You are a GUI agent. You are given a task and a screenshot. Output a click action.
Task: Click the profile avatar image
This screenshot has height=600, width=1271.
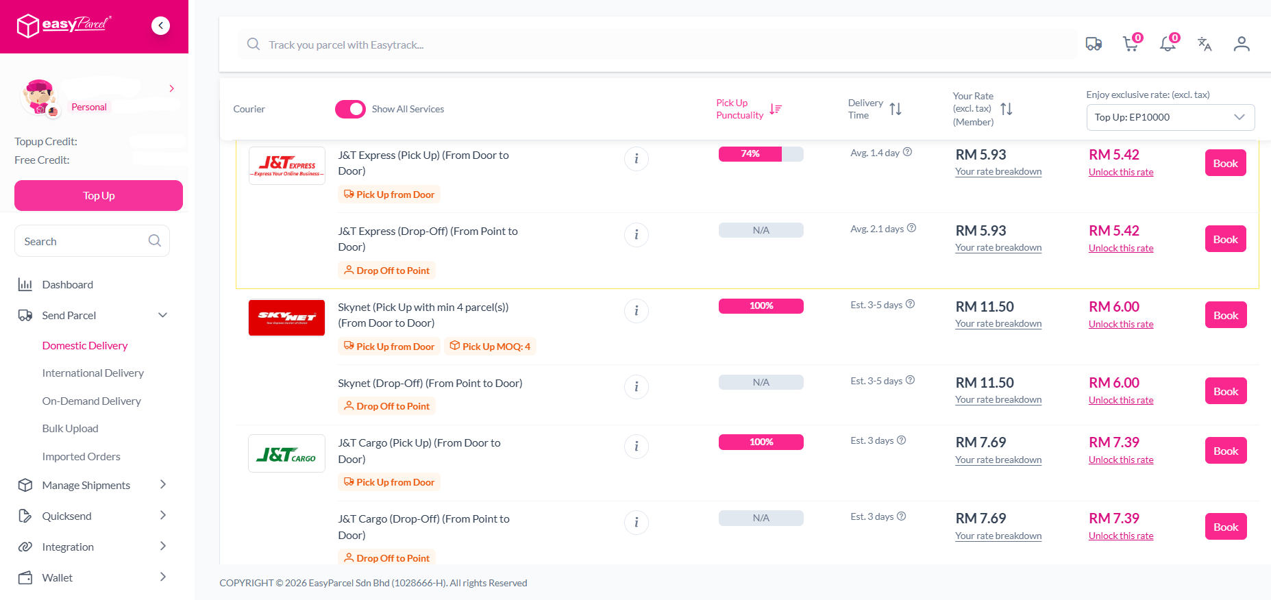pos(39,97)
